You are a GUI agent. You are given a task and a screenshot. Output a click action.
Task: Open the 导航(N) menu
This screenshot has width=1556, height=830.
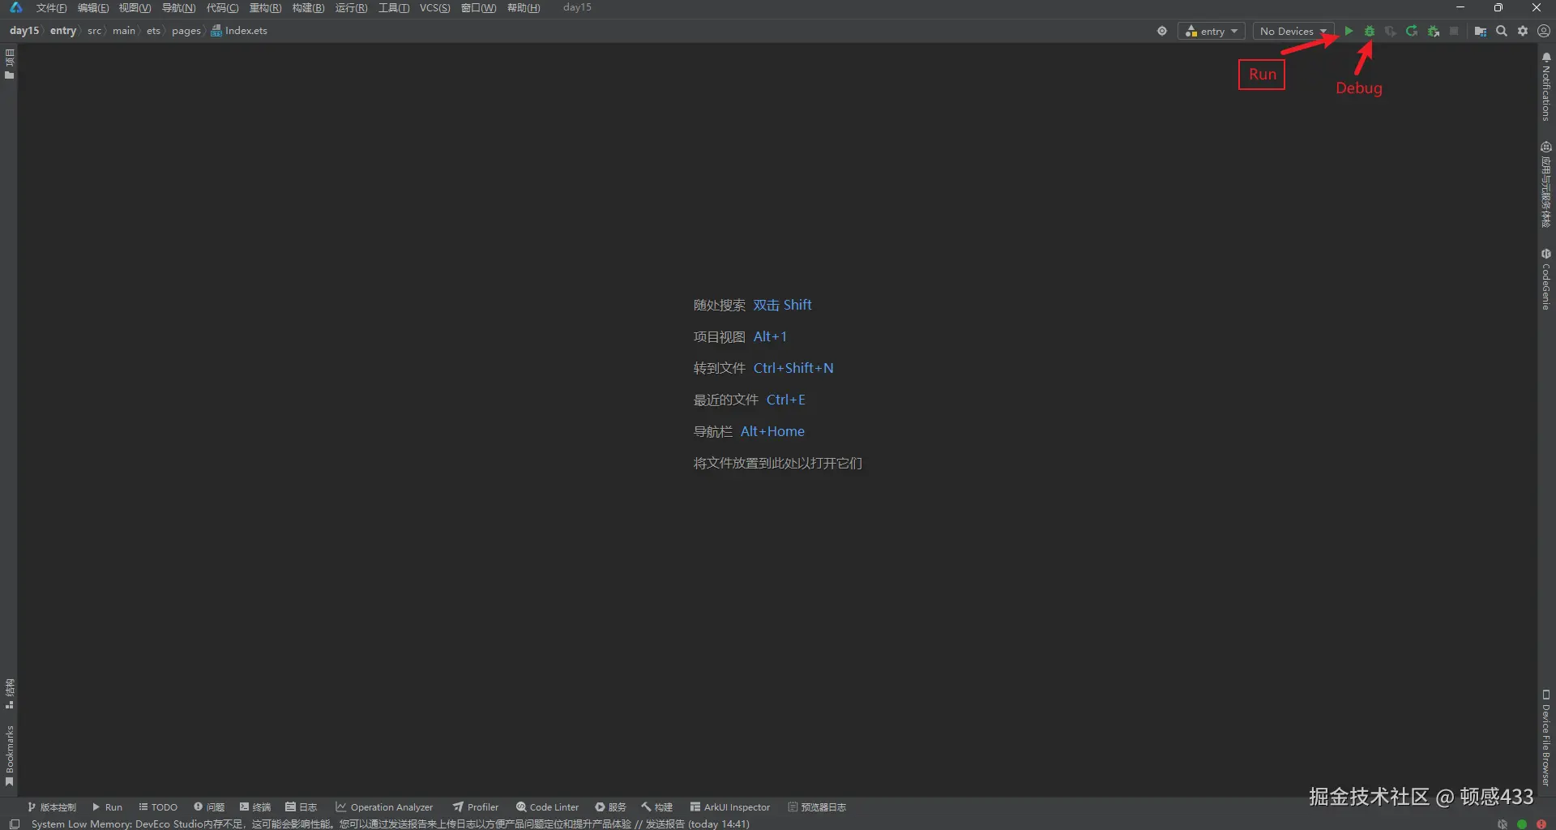point(178,8)
